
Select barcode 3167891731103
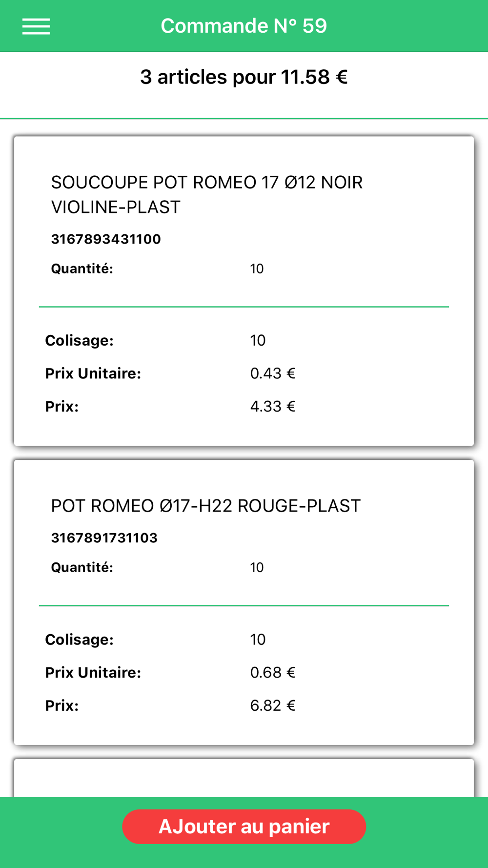pyautogui.click(x=104, y=538)
